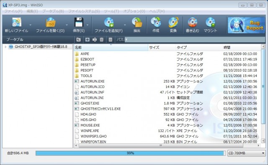Image resolution: width=268 pixels, height=165 pixels.
Task: Open the 変換 (Convert) tool
Action: 173,22
